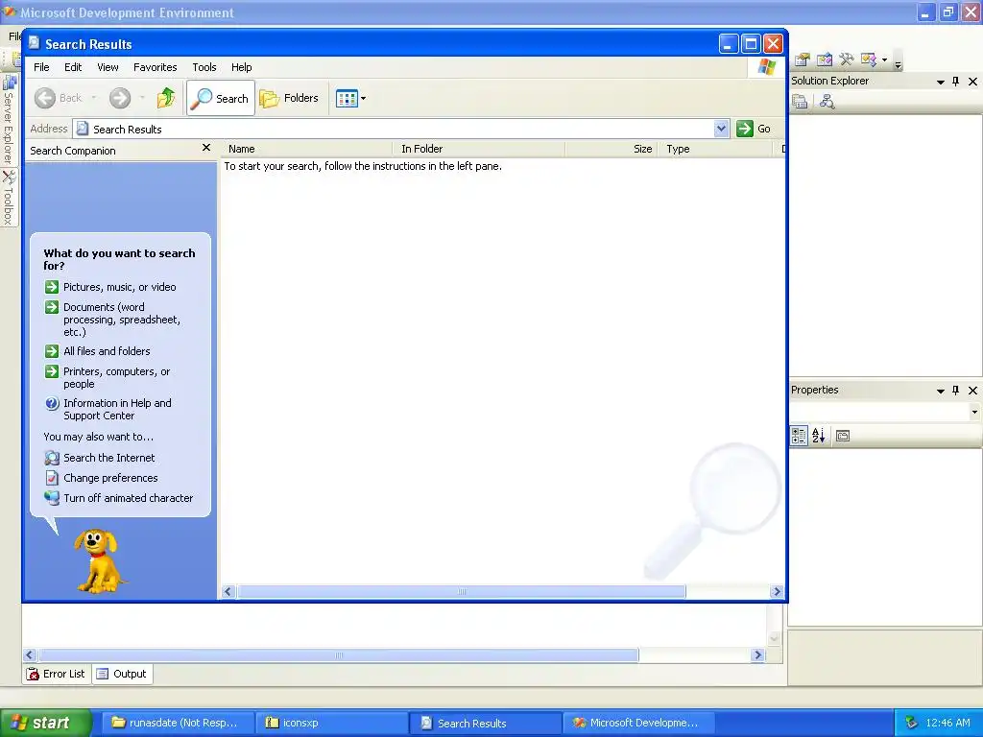Click the Up folder icon
983x737 pixels.
tap(166, 98)
